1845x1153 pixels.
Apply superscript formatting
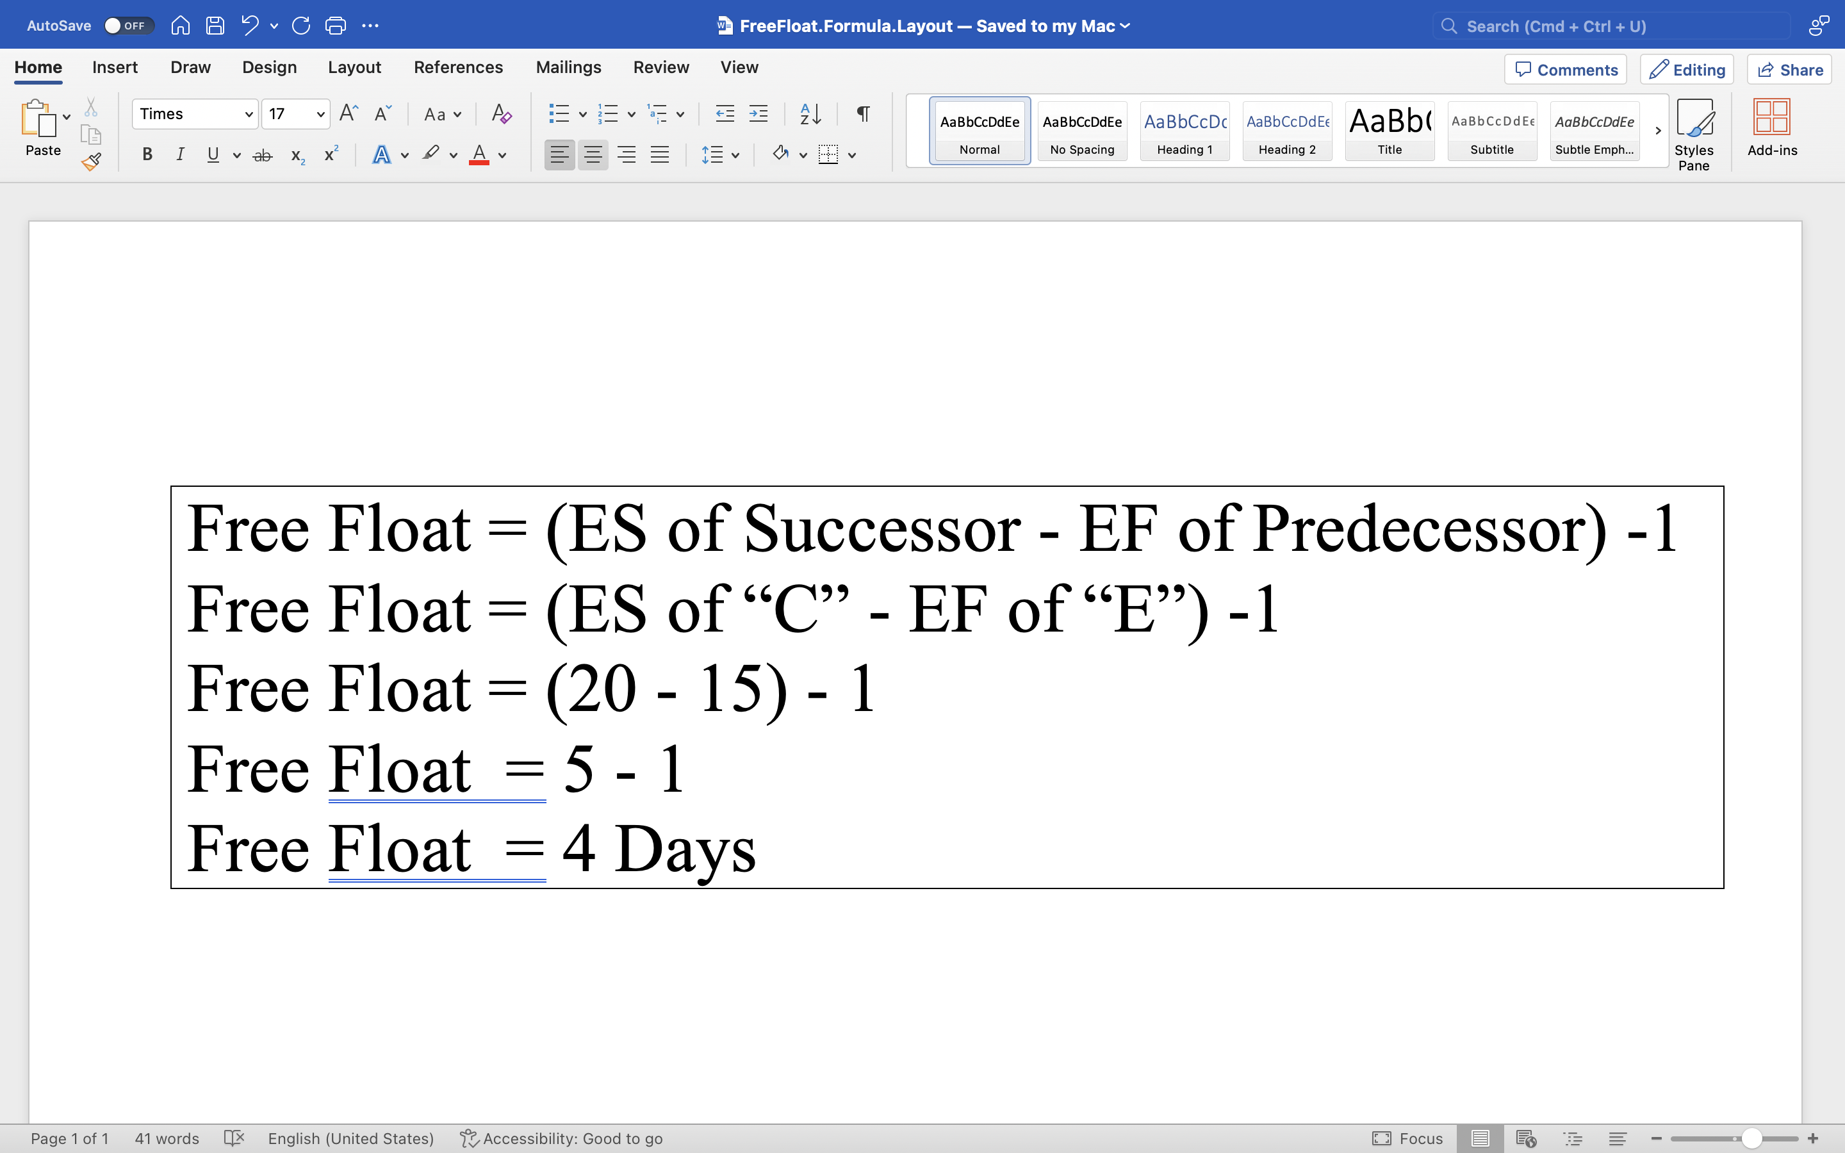click(330, 154)
